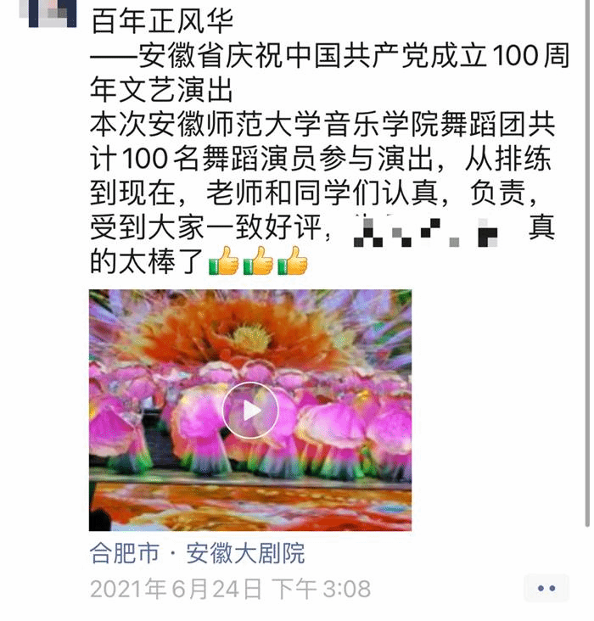This screenshot has width=594, height=621.
Task: Click the vertical scrollbar on right edge
Action: [x=588, y=263]
